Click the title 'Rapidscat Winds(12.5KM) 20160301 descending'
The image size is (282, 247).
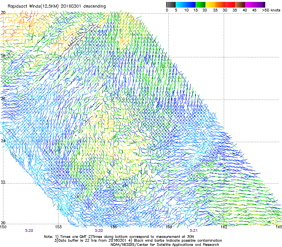(x=57, y=6)
